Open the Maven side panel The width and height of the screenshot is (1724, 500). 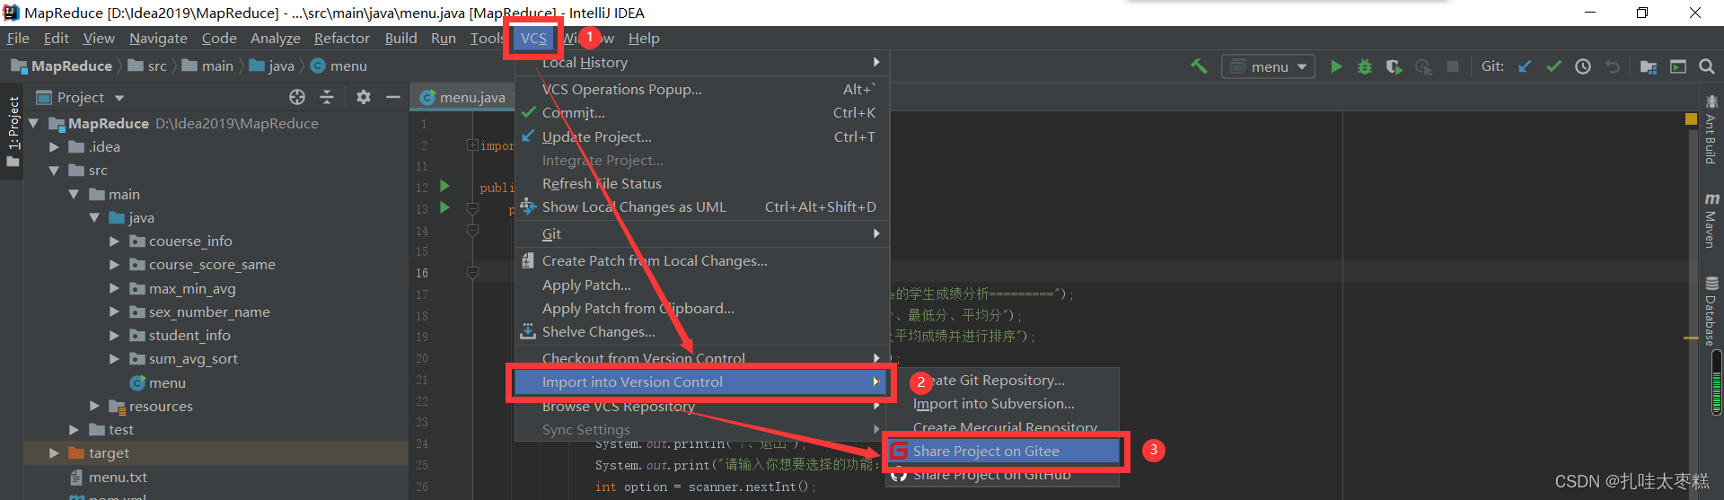pos(1711,220)
